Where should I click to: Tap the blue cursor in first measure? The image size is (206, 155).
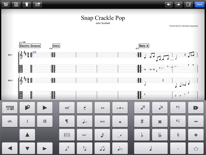[x=34, y=52]
